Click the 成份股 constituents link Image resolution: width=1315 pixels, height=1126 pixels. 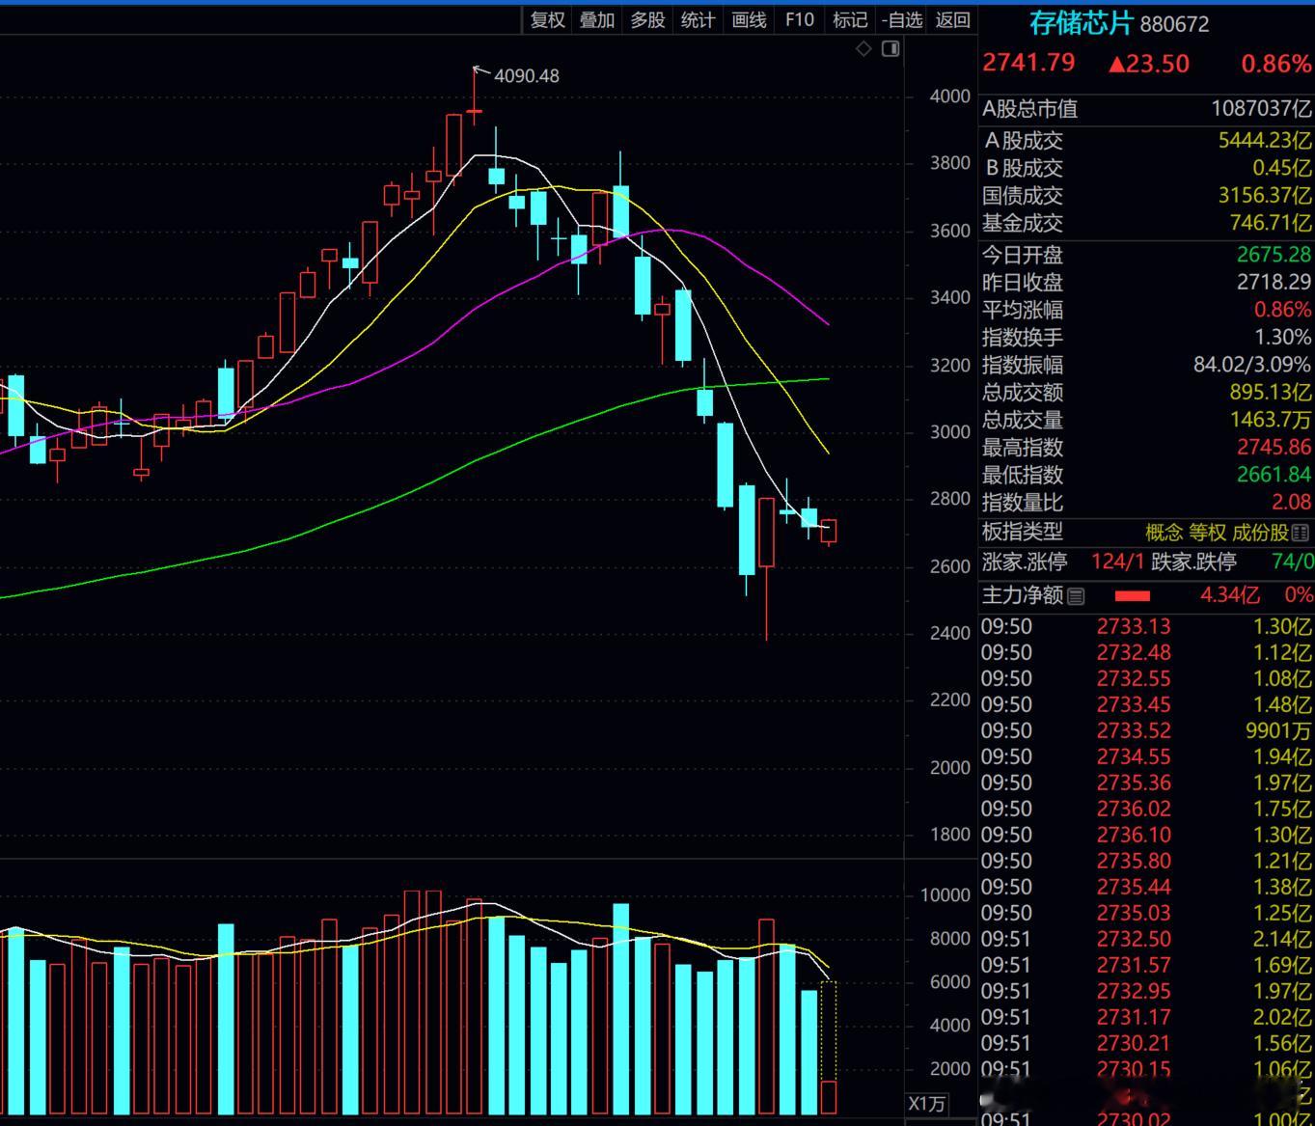[x=1260, y=533]
